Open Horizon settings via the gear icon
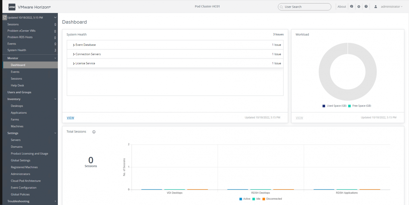409x205 pixels. 359,6
